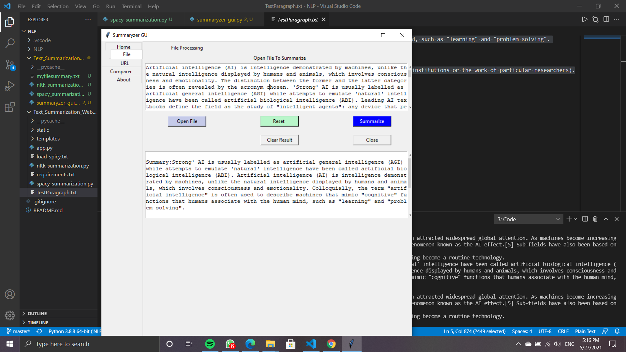Open Spotify from the taskbar
This screenshot has height=352, width=626.
tap(210, 344)
